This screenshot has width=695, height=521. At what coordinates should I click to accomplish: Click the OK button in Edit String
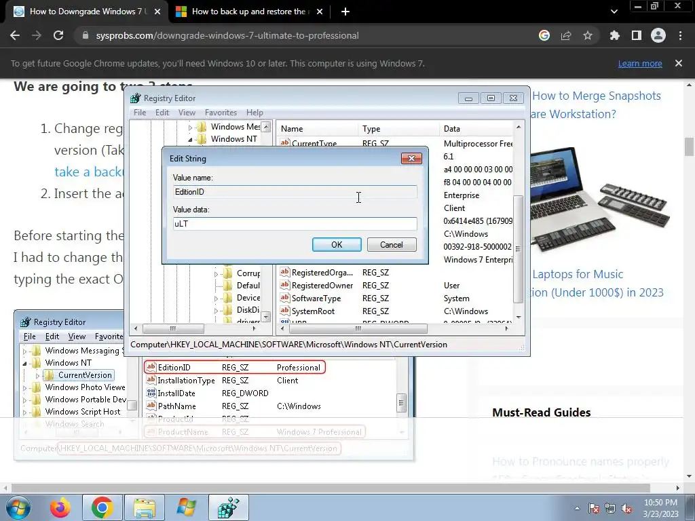click(x=337, y=244)
